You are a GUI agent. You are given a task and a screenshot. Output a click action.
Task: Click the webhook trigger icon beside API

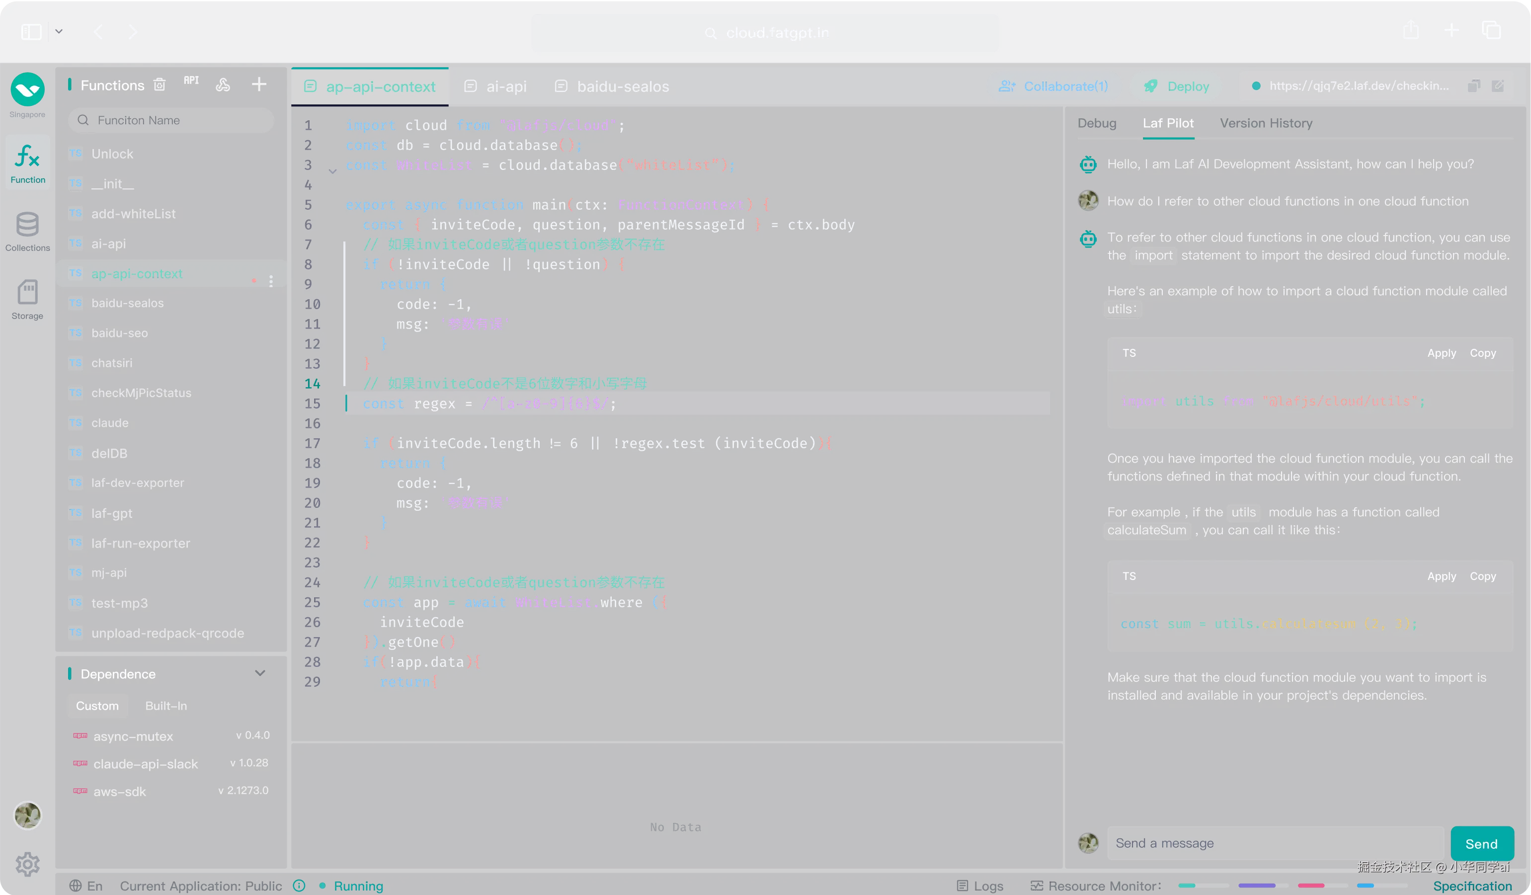223,84
